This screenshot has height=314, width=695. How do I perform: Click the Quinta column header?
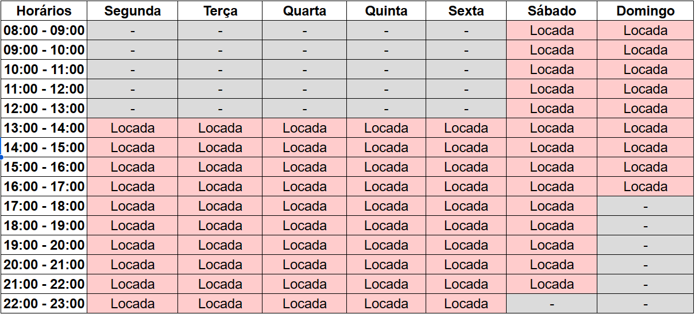coord(386,11)
